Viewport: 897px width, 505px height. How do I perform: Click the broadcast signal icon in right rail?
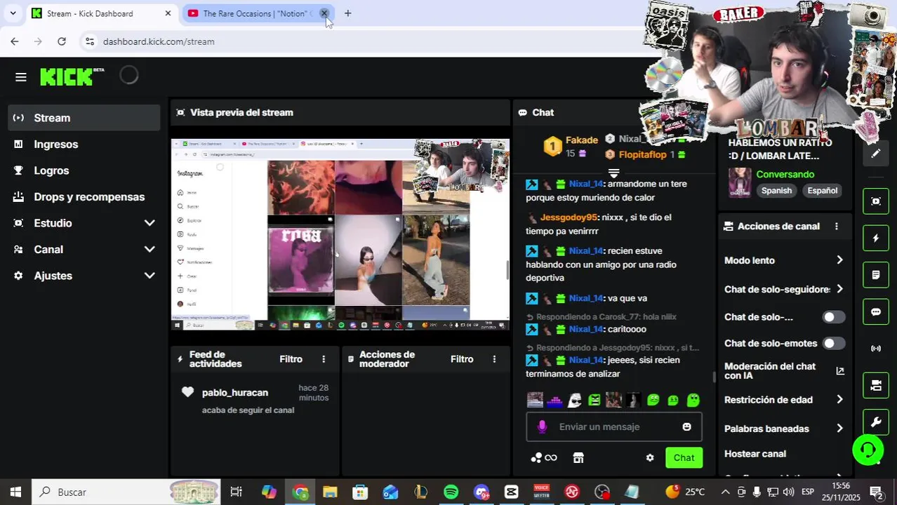875,349
